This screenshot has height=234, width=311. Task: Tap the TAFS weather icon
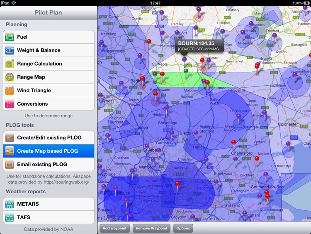coord(10,217)
